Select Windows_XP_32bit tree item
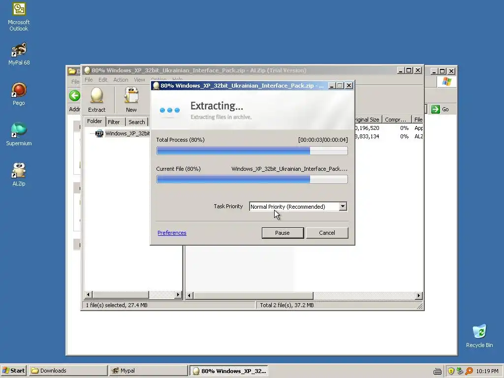The height and width of the screenshot is (378, 504). [127, 133]
